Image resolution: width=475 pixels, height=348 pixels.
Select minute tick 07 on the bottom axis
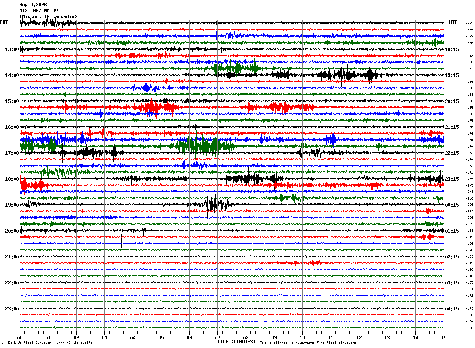(217, 337)
